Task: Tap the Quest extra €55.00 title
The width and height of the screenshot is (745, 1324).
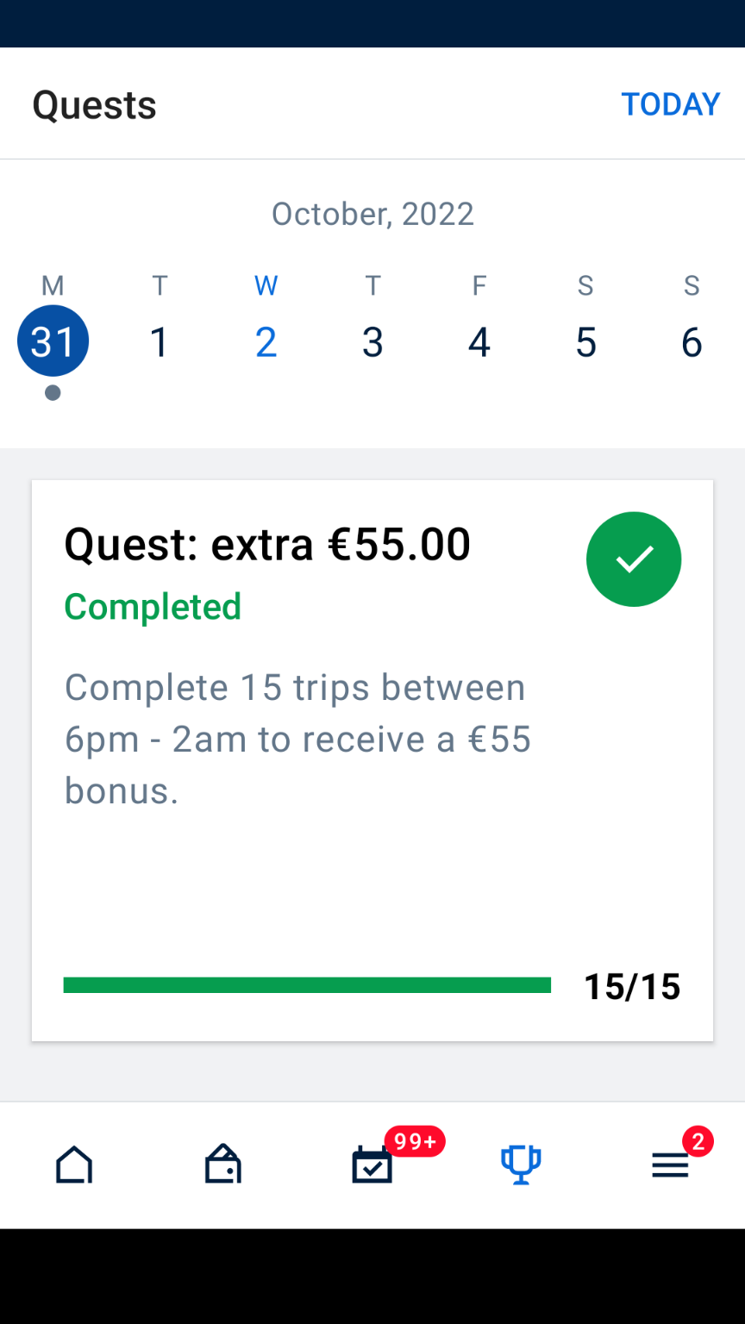Action: 267,544
